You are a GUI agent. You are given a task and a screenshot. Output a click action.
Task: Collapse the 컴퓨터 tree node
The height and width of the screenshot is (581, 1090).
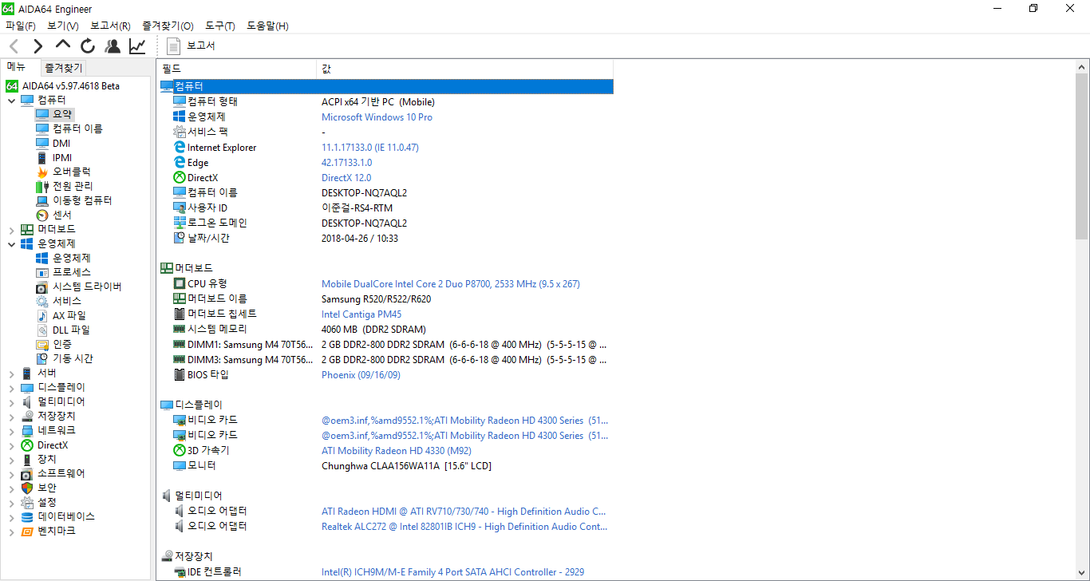pyautogui.click(x=11, y=101)
